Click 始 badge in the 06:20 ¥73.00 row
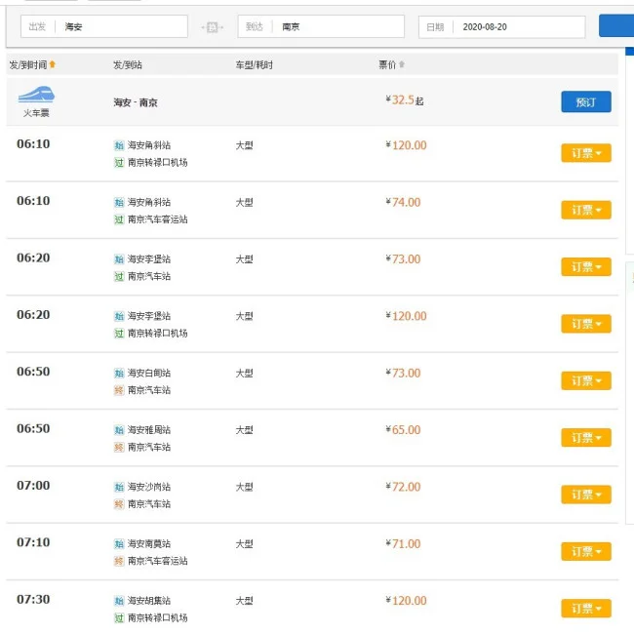The height and width of the screenshot is (634, 634). pos(119,259)
